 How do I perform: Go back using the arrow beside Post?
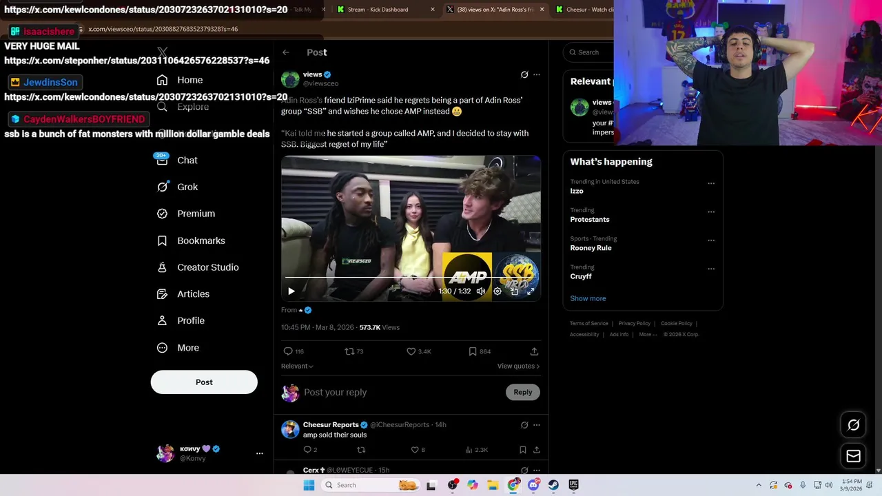click(x=286, y=52)
